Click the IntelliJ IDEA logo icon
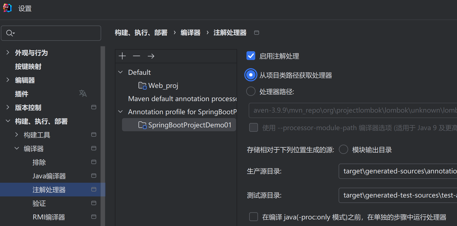This screenshot has width=457, height=226. pyautogui.click(x=7, y=8)
